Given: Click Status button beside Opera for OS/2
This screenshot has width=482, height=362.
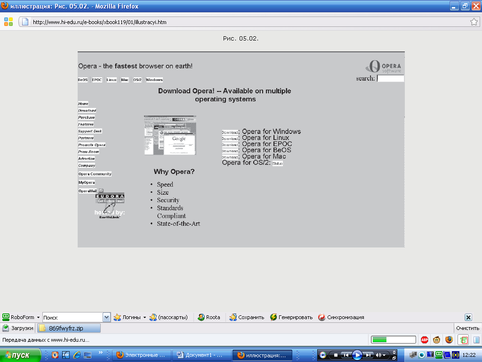Looking at the screenshot, I should pyautogui.click(x=277, y=164).
